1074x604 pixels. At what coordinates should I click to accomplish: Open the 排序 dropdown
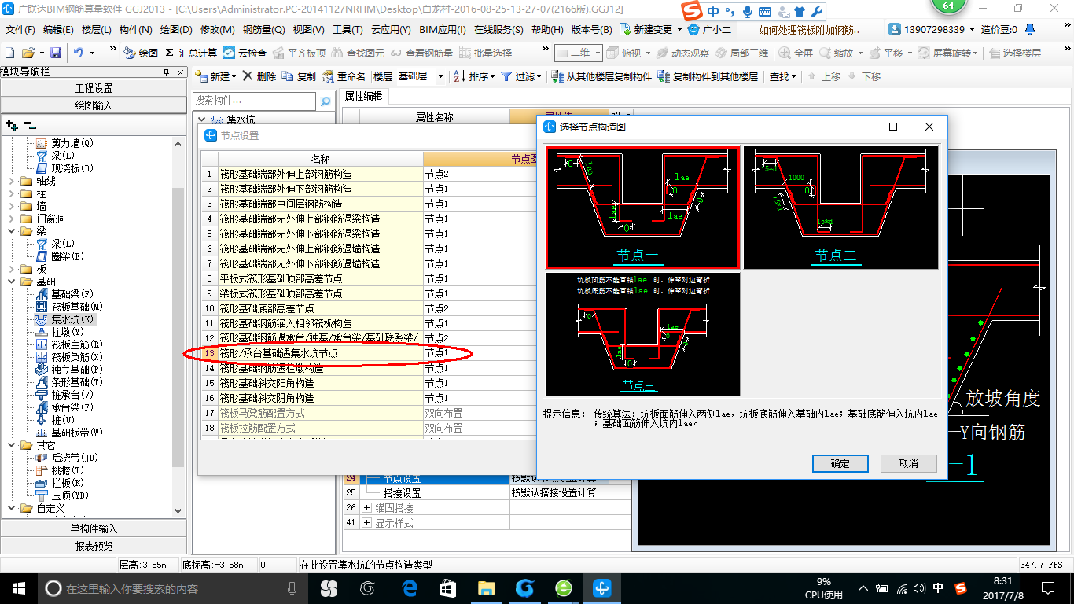coord(476,76)
